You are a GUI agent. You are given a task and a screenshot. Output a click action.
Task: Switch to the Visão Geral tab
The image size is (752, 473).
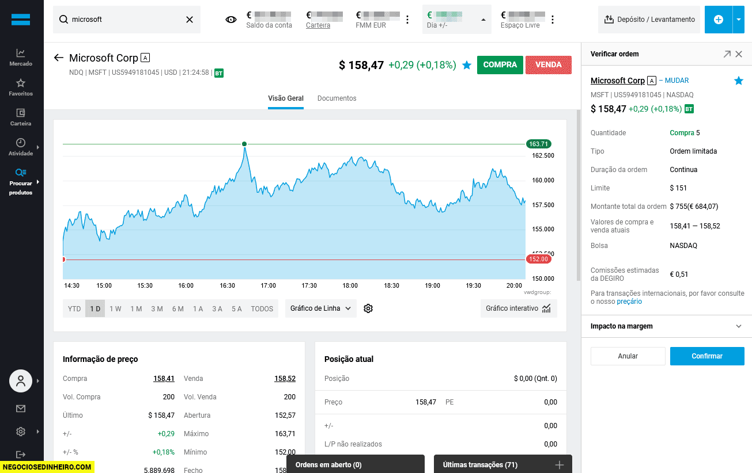click(286, 98)
